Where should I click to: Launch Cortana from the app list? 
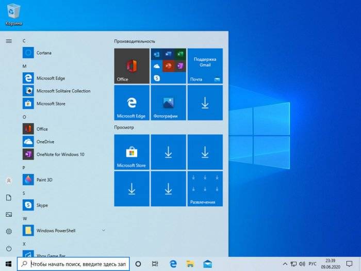pyautogui.click(x=43, y=53)
